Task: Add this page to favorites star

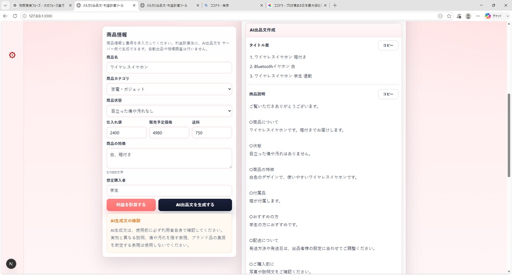Action: pos(449,16)
